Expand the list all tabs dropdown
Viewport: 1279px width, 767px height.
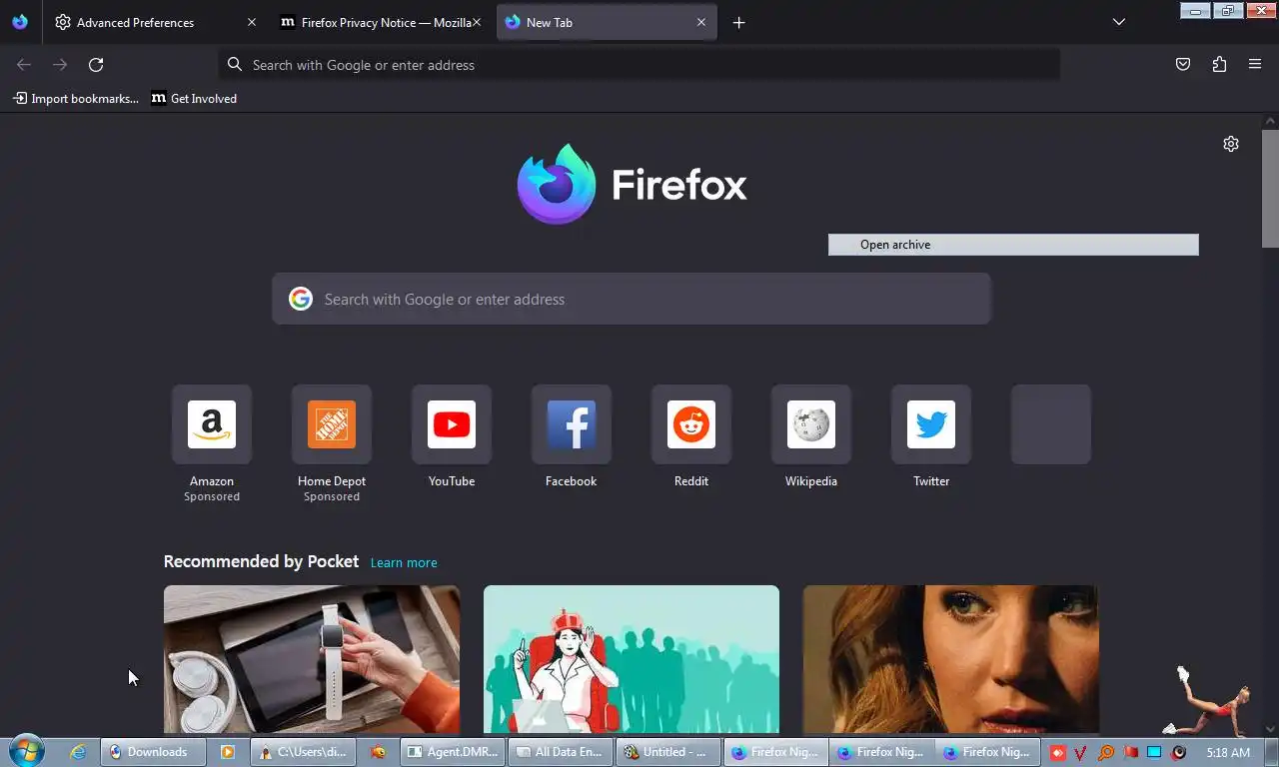pyautogui.click(x=1119, y=22)
